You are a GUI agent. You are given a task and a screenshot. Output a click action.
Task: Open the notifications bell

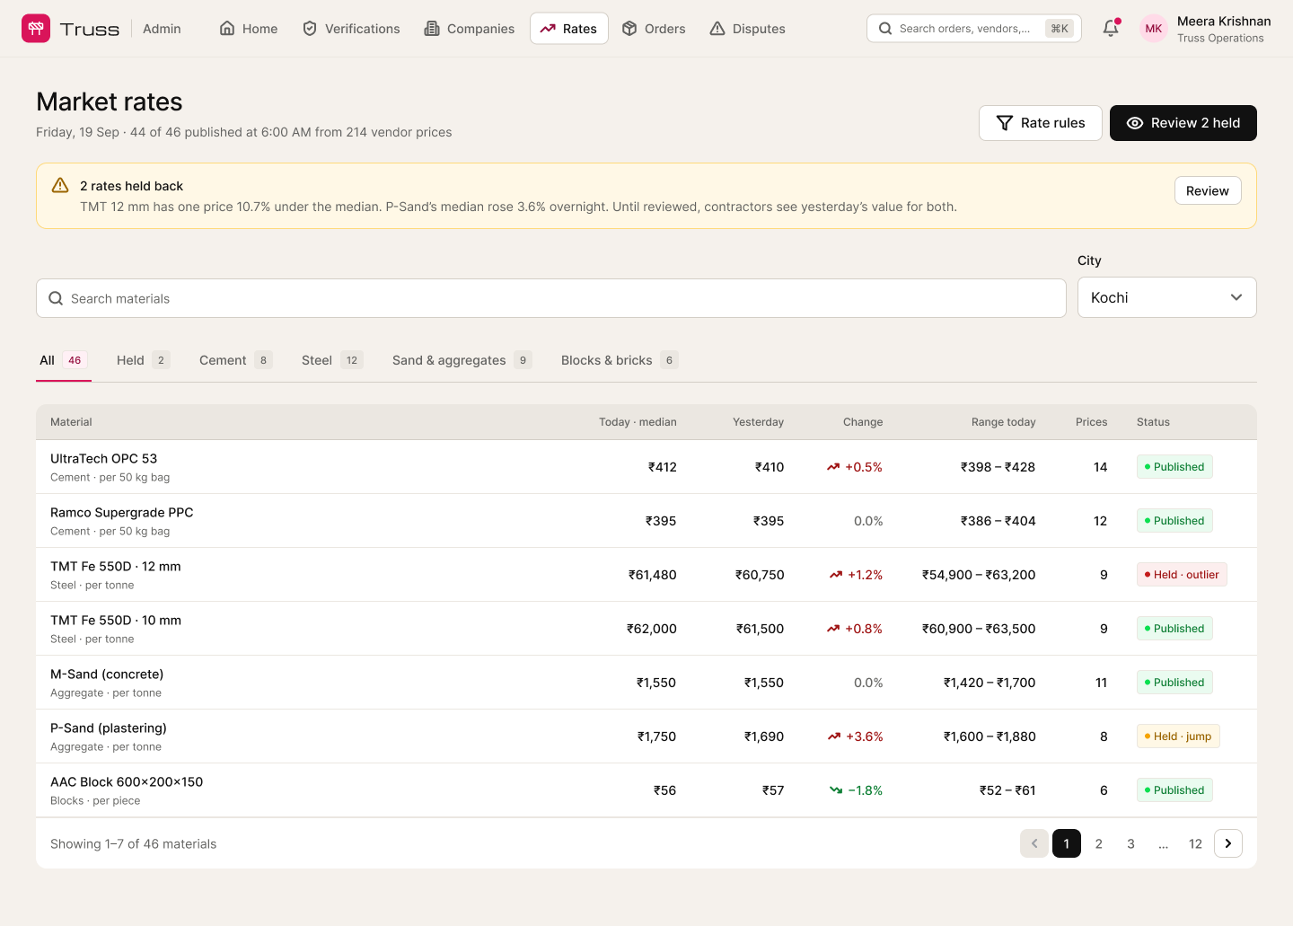click(x=1111, y=28)
